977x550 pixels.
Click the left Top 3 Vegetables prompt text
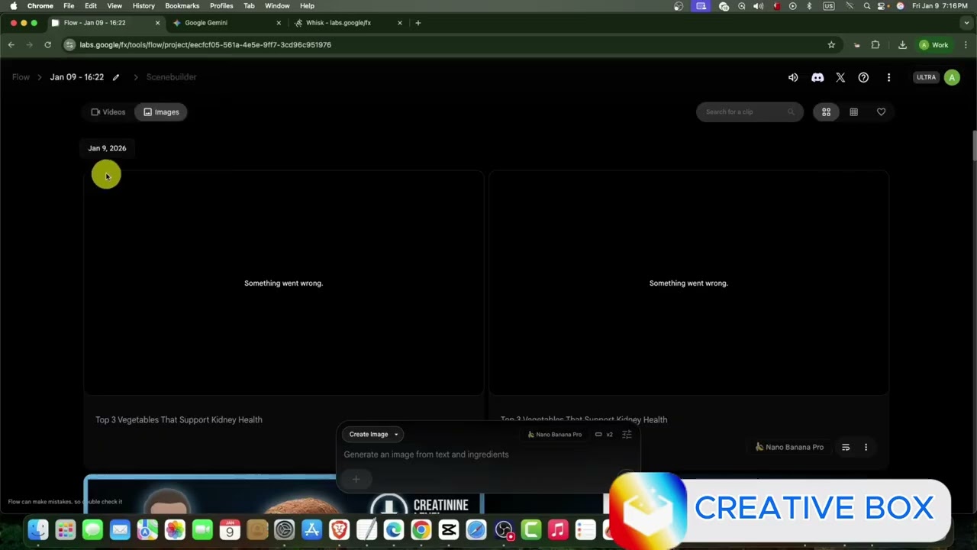(x=179, y=419)
